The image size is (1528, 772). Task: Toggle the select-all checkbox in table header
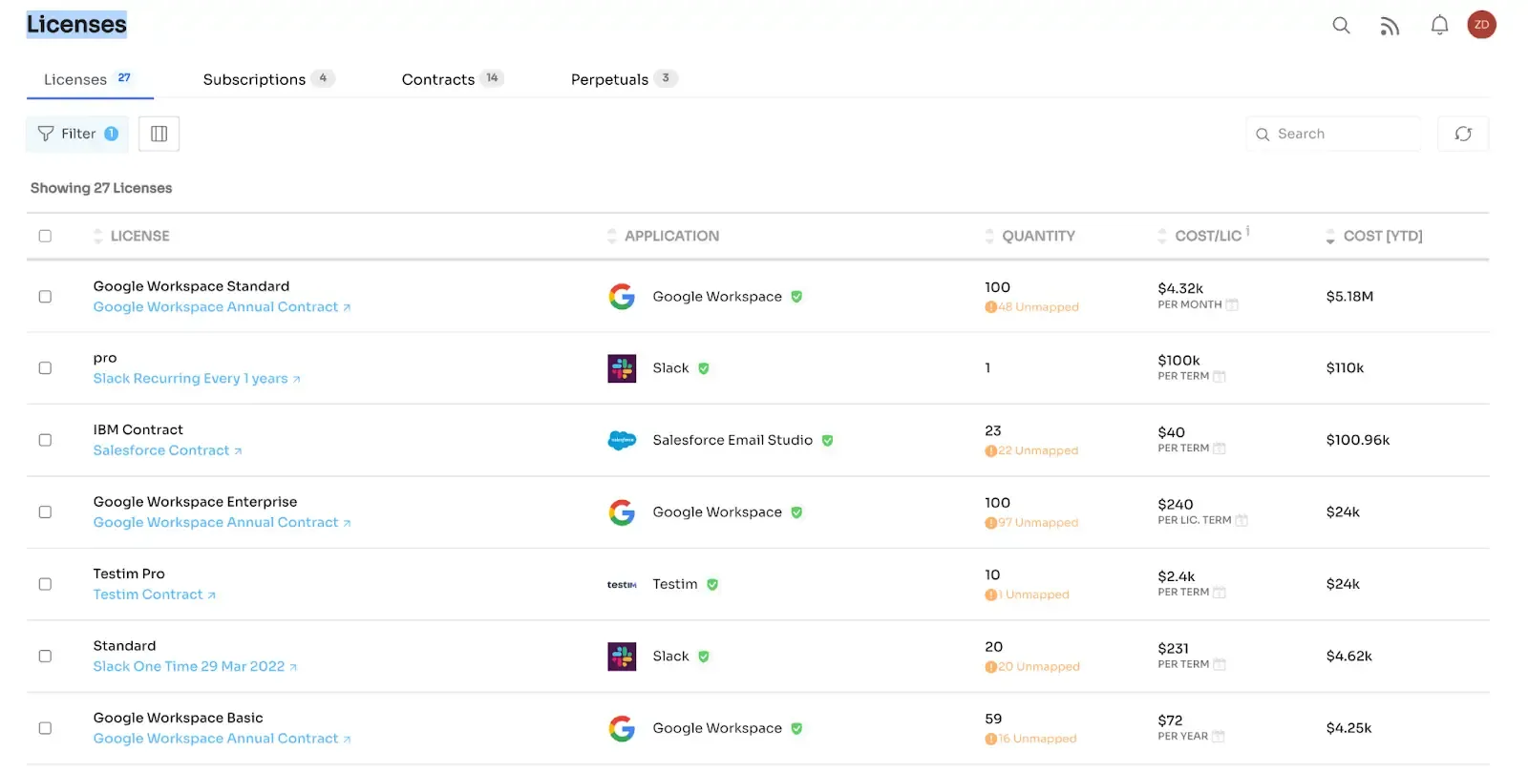click(x=45, y=236)
